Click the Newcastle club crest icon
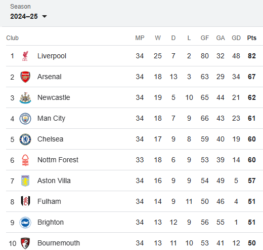This screenshot has height=250, width=263. tap(25, 98)
